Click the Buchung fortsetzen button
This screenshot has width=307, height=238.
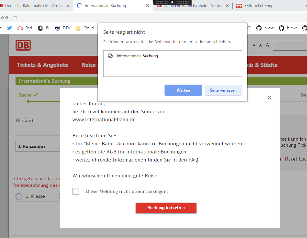166,208
